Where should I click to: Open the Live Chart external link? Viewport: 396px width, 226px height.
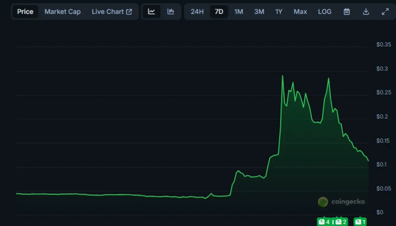click(x=112, y=12)
